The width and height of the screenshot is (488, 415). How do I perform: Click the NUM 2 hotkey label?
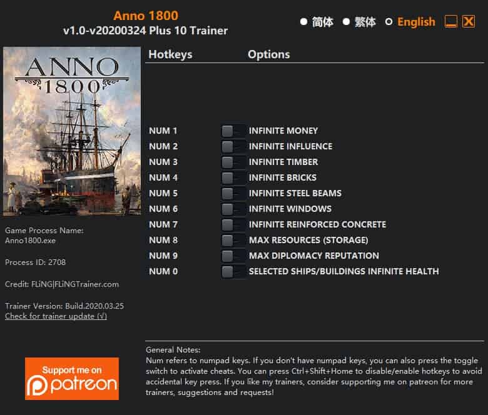[163, 146]
